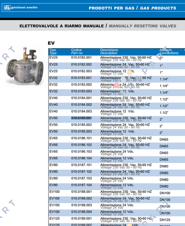Click the 2" connection for 010.0185.003
This screenshot has width=185, height=226.
tap(161, 133)
